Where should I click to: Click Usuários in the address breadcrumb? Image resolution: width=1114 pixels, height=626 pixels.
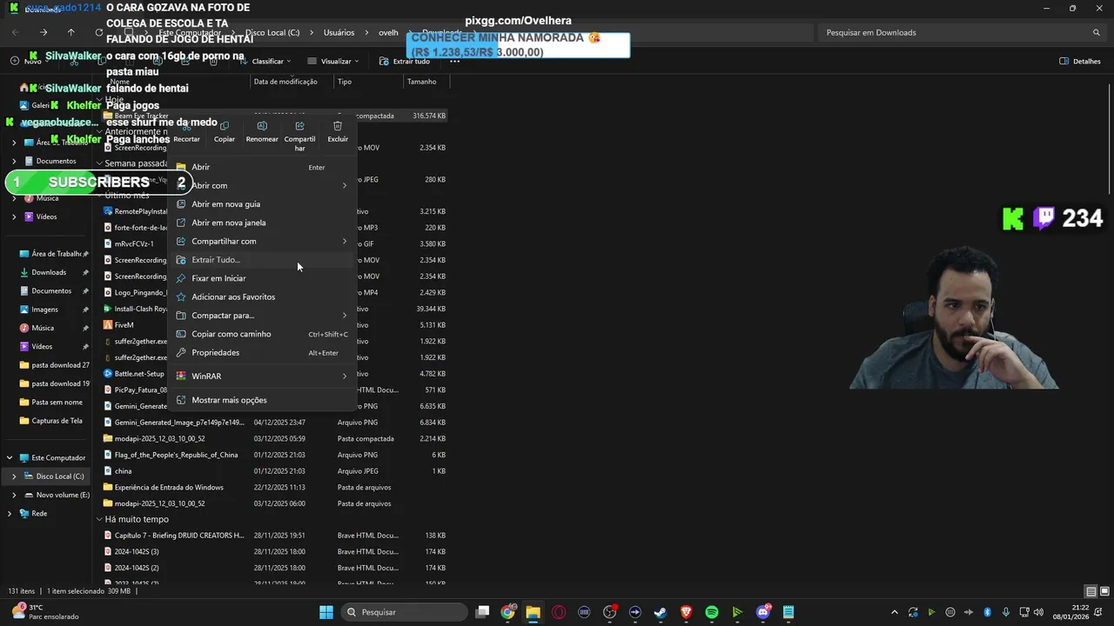[339, 32]
